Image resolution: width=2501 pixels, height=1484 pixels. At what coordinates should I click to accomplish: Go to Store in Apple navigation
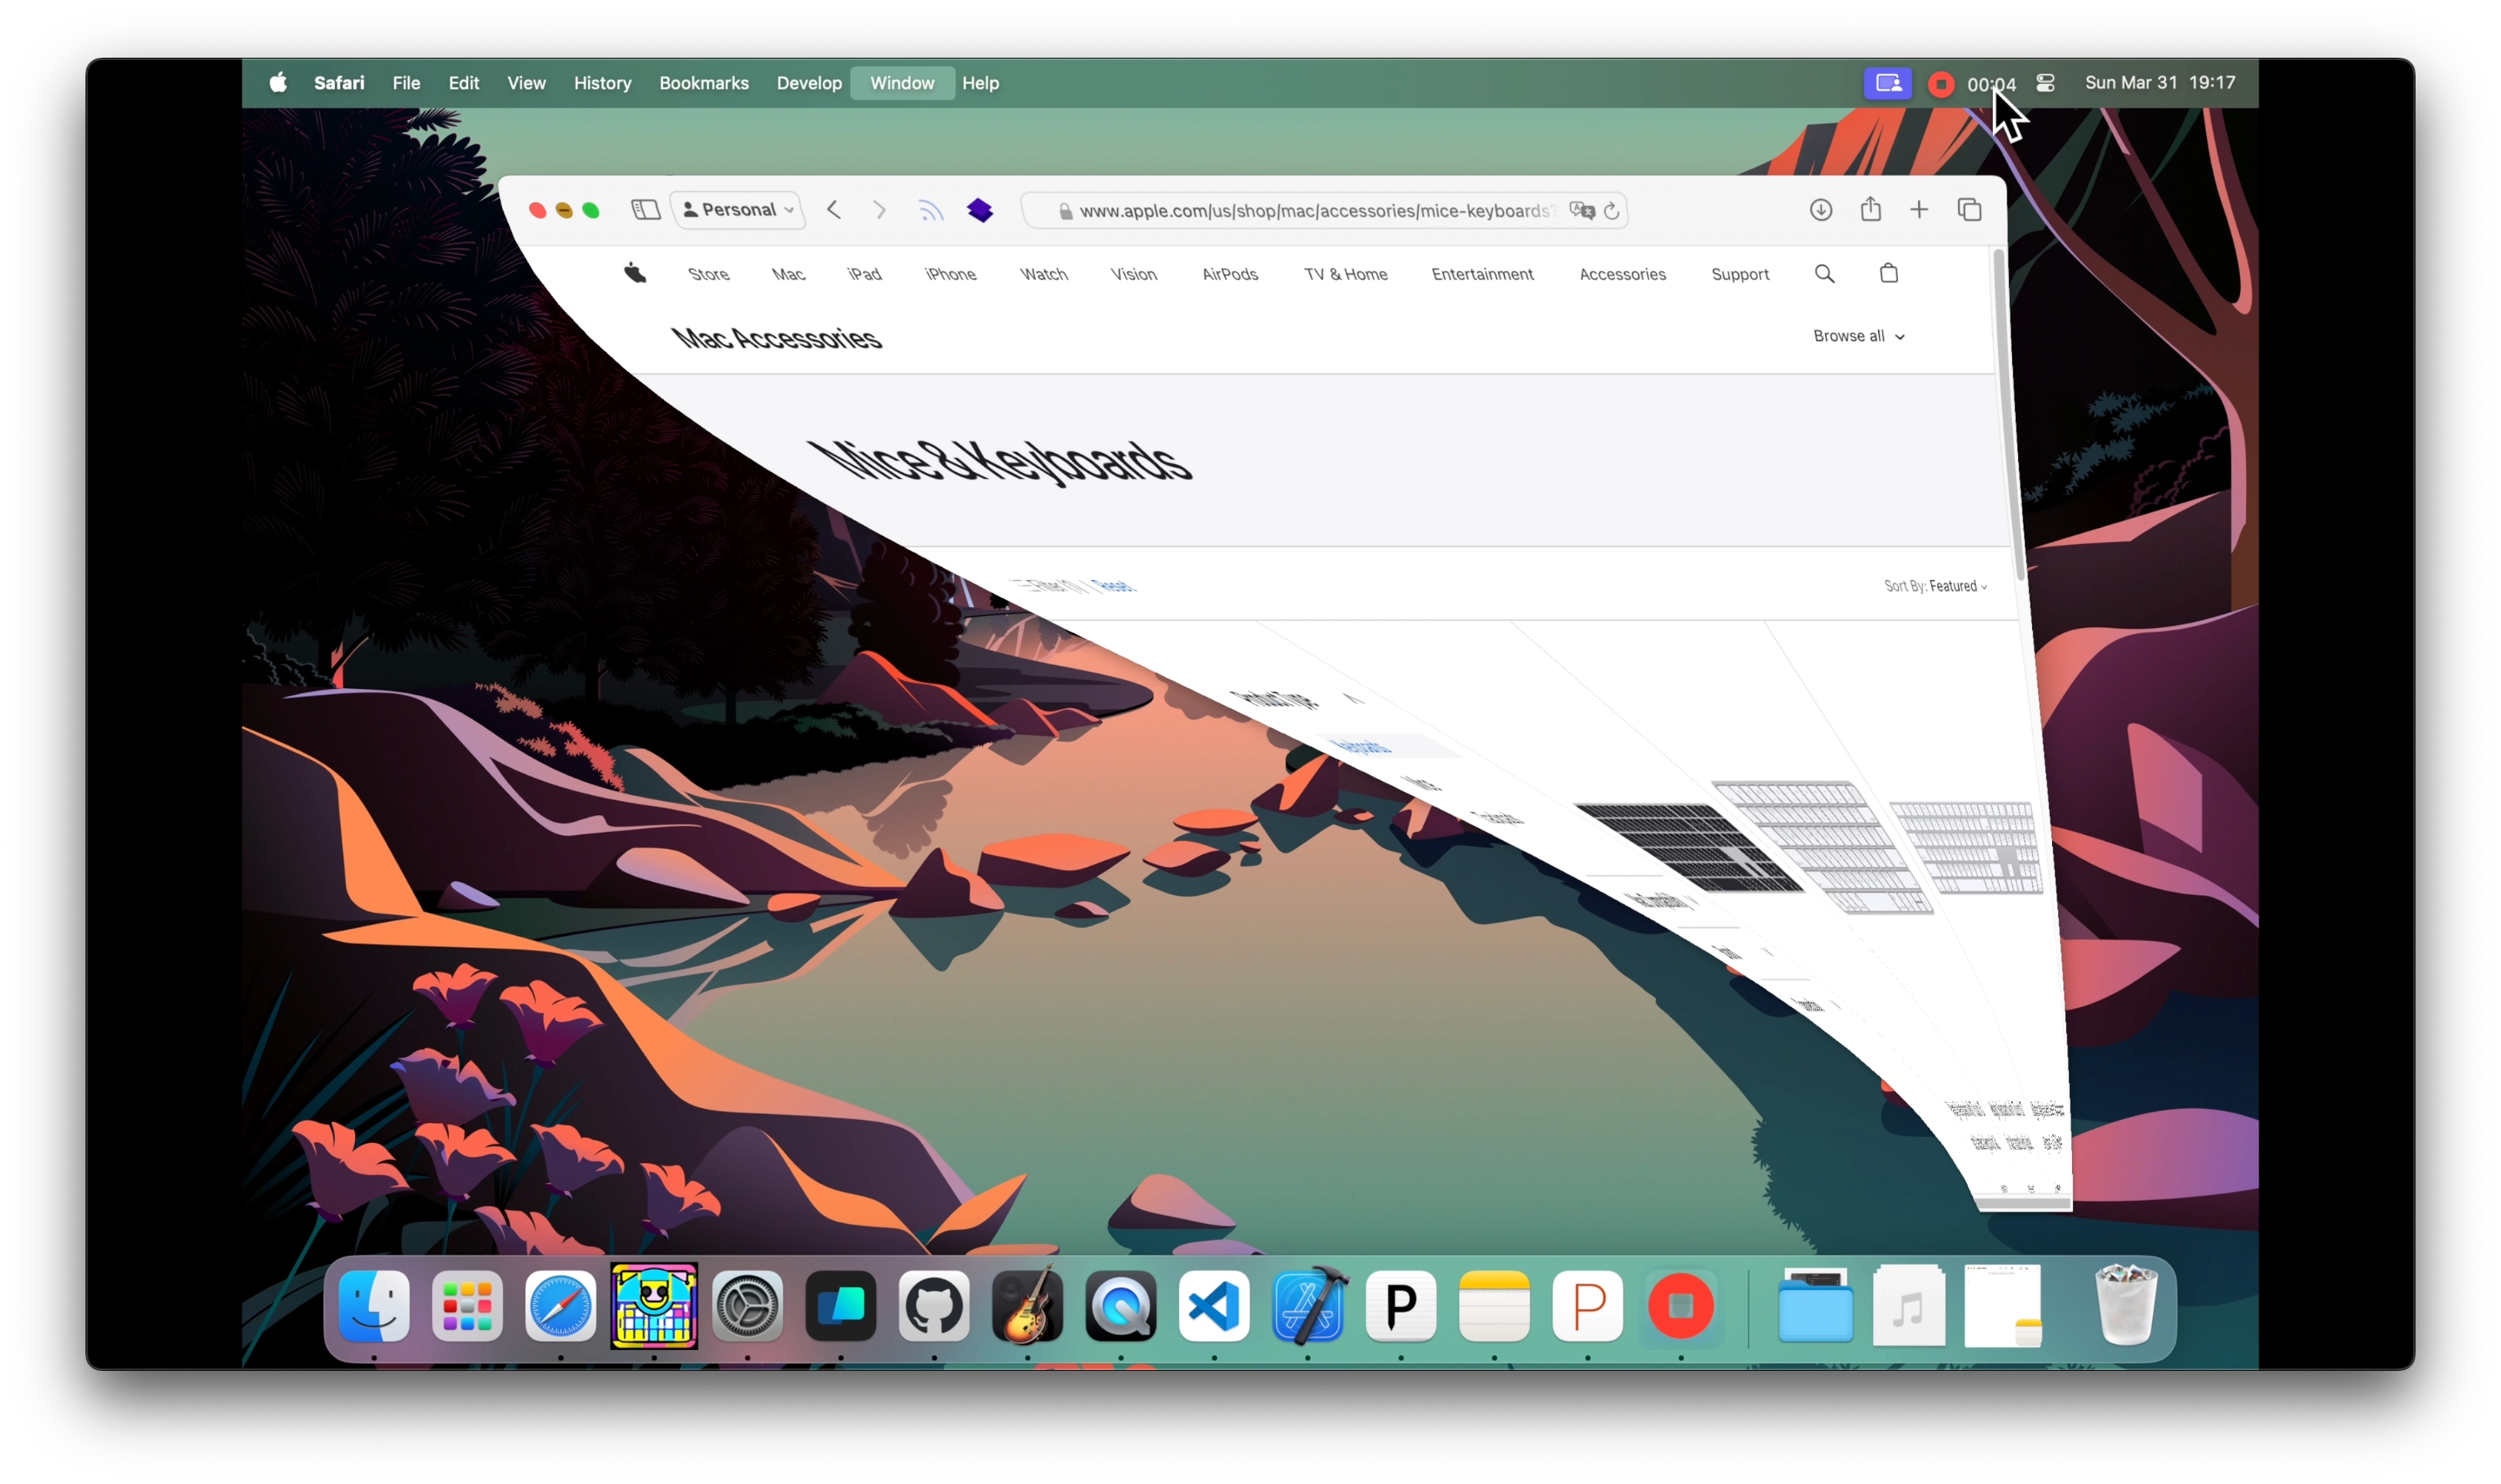(708, 274)
